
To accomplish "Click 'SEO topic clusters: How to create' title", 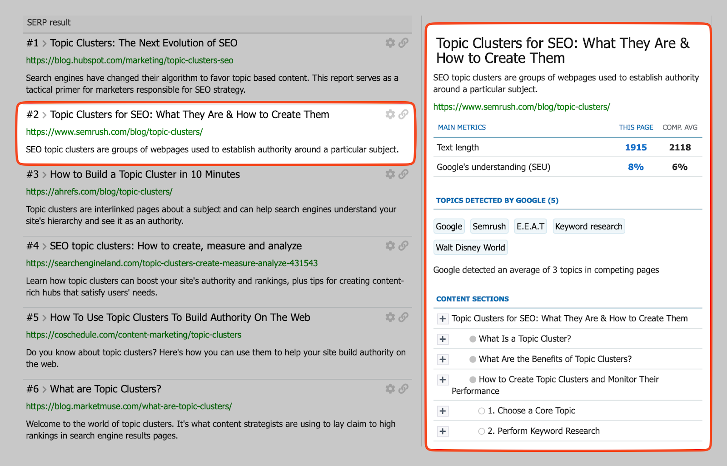I will click(x=176, y=246).
